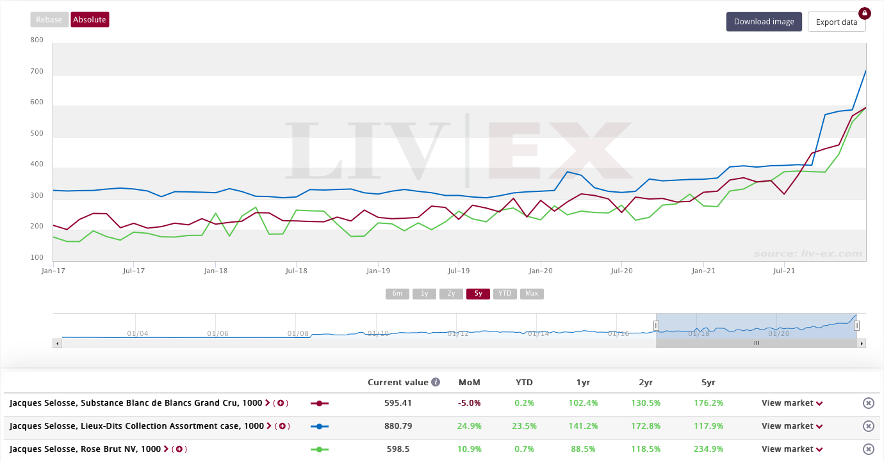Click the Export data button
Image resolution: width=884 pixels, height=462 pixels.
[x=837, y=22]
